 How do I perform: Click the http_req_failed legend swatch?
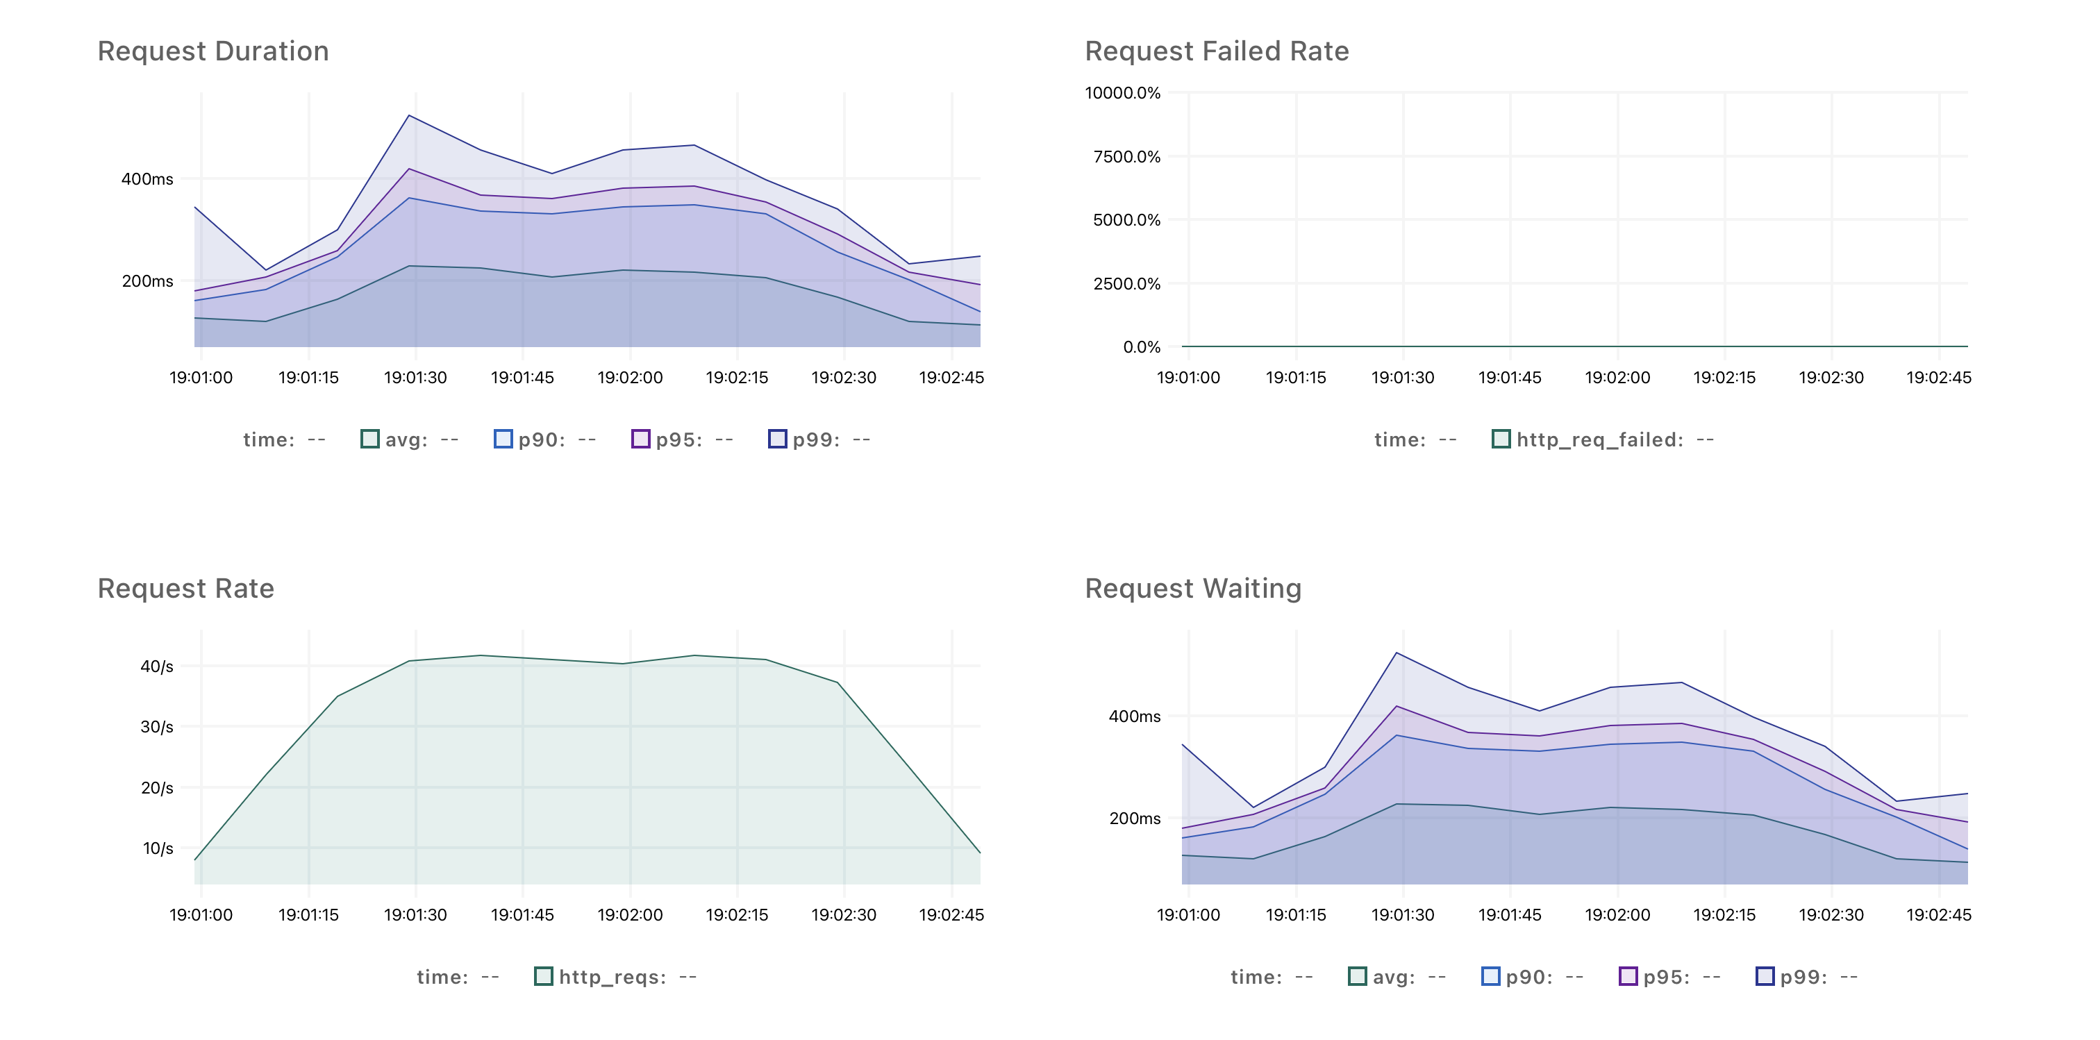tap(1501, 439)
